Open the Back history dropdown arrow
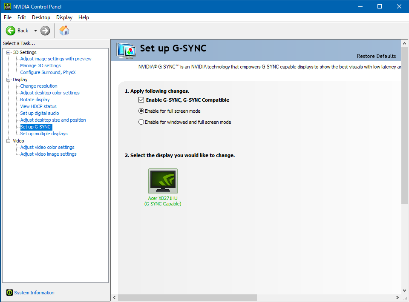The height and width of the screenshot is (302, 409). [35, 31]
